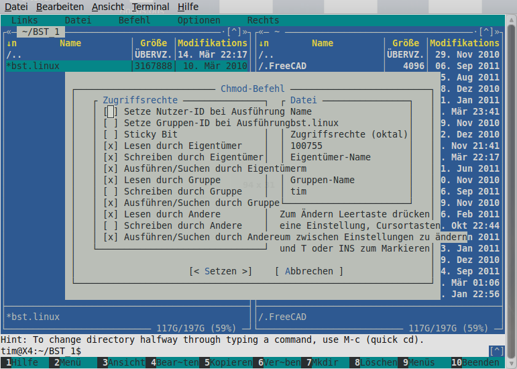Toggle 'Schreiben durch Gruppe' permission
Viewport: 517px width, 369px height.
(111, 191)
